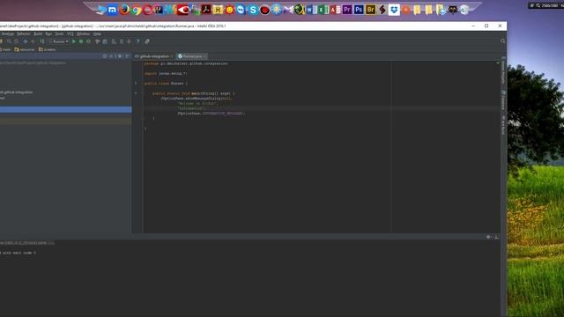Viewport: 564px width, 317px height.
Task: Click the run gutter icon beside main method
Action: 136,93
